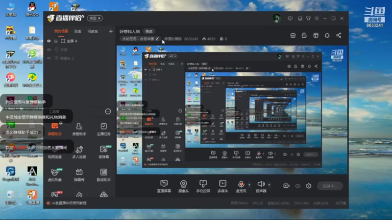
Task: Open the 房管助手 room manager tool
Action: [x=79, y=129]
